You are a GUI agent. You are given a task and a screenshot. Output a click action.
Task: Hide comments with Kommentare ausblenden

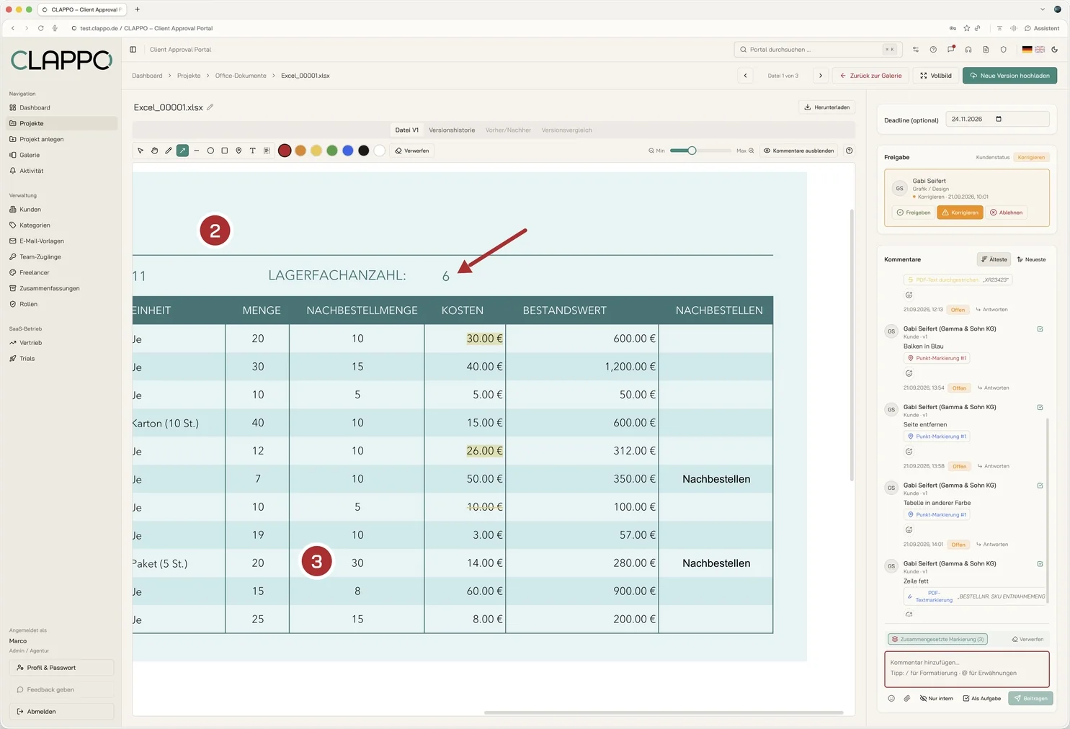pos(799,151)
